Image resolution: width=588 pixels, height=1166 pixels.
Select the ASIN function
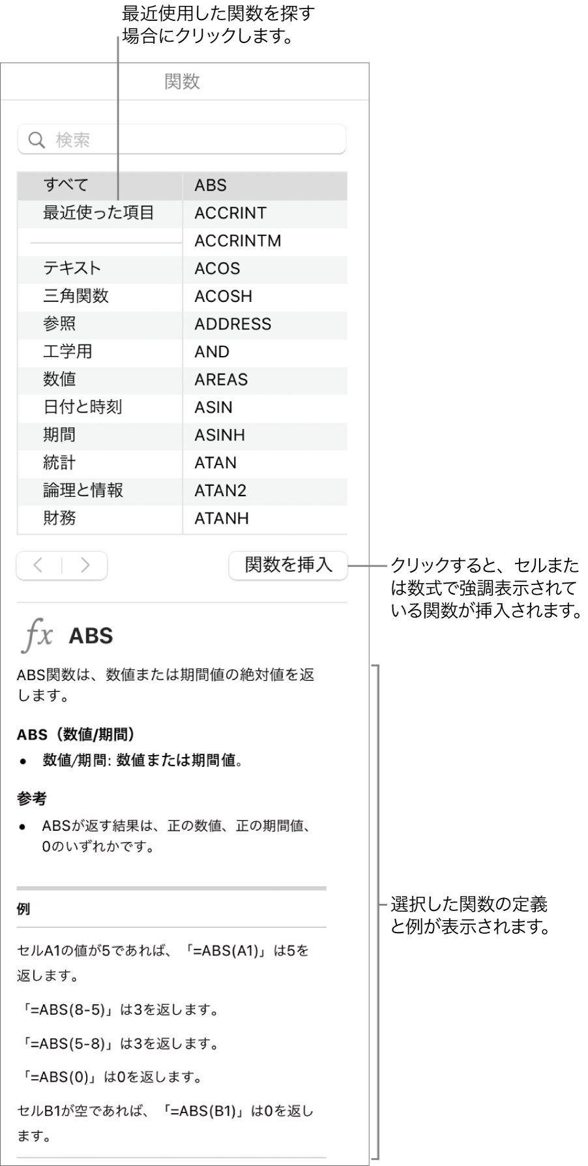(x=265, y=407)
